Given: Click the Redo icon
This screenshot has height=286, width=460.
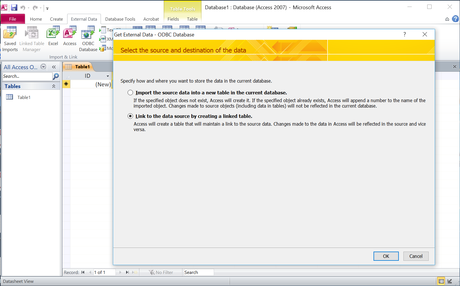Looking at the screenshot, I should (35, 8).
